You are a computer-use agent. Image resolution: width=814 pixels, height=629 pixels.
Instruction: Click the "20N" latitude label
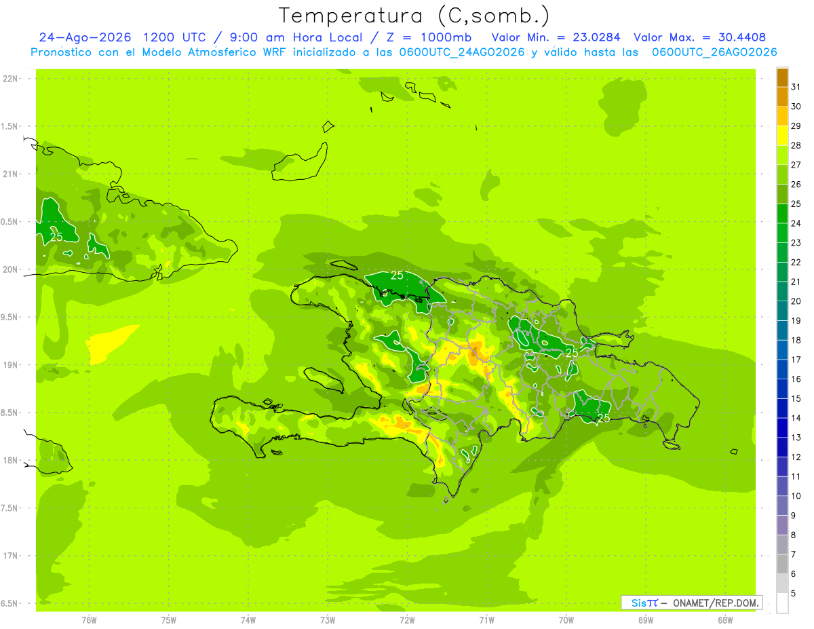pyautogui.click(x=11, y=269)
